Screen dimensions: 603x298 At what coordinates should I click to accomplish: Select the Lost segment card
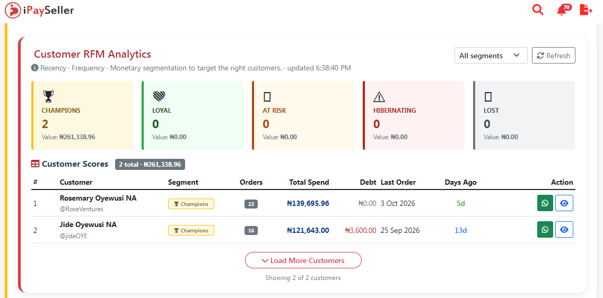pyautogui.click(x=524, y=115)
